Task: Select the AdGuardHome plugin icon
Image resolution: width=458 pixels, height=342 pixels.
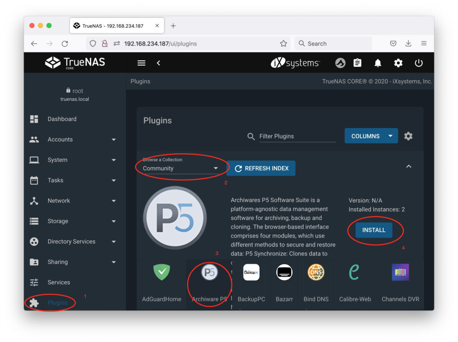Action: point(161,272)
